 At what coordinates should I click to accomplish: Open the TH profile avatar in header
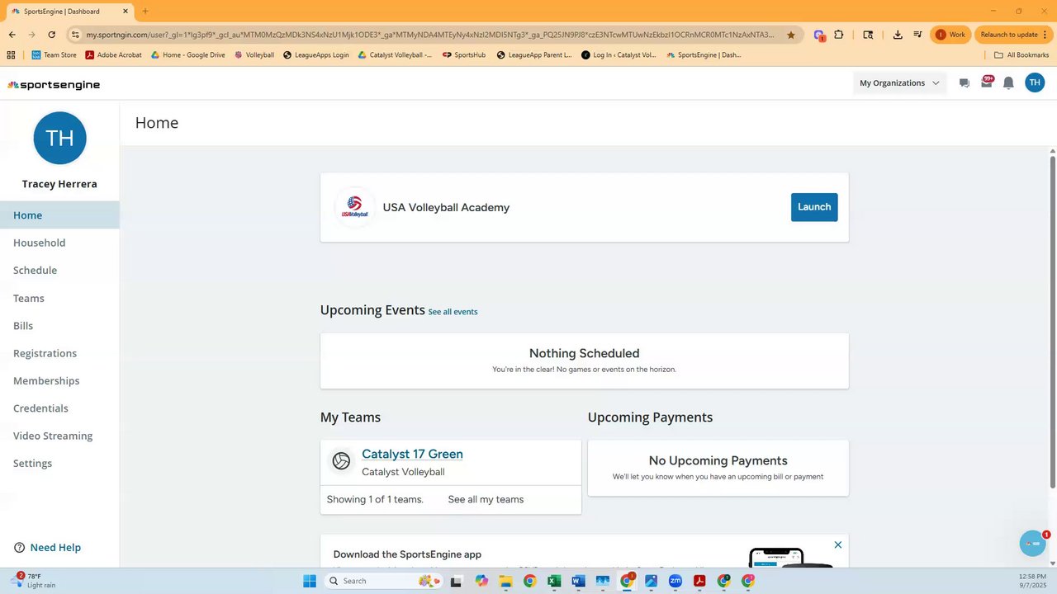[1035, 82]
